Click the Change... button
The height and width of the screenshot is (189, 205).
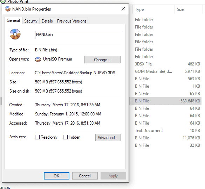click(x=102, y=60)
